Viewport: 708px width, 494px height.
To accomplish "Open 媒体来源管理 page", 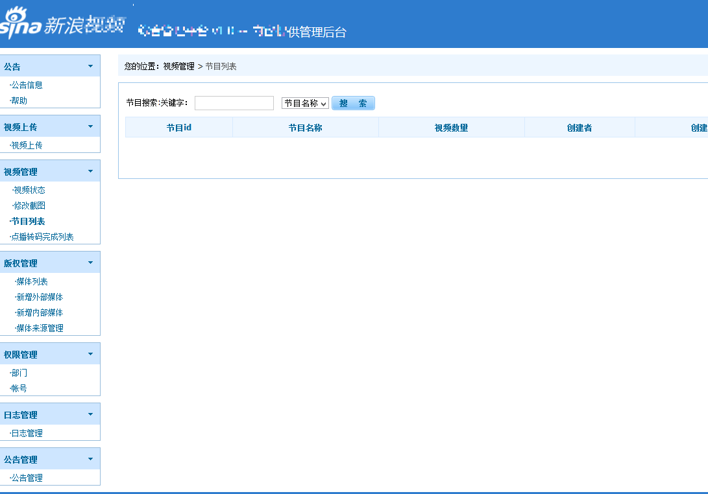I will [40, 328].
